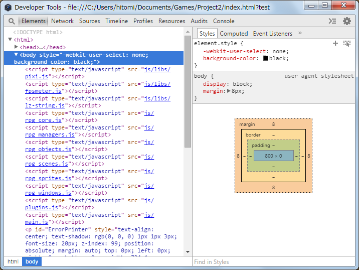
Task: Click the 'block' value
Action: 241,84
